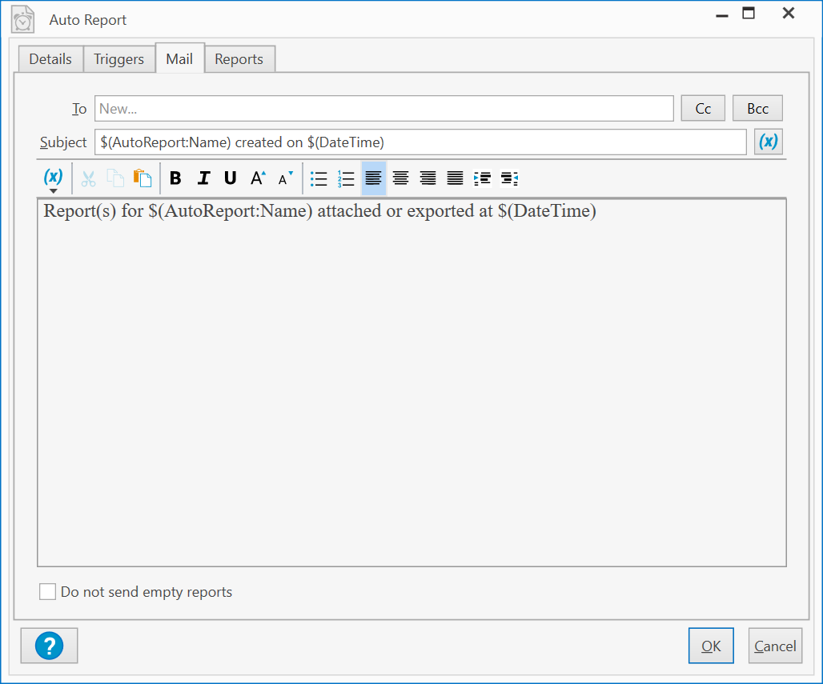
Task: Justify the message body text
Action: (x=455, y=178)
